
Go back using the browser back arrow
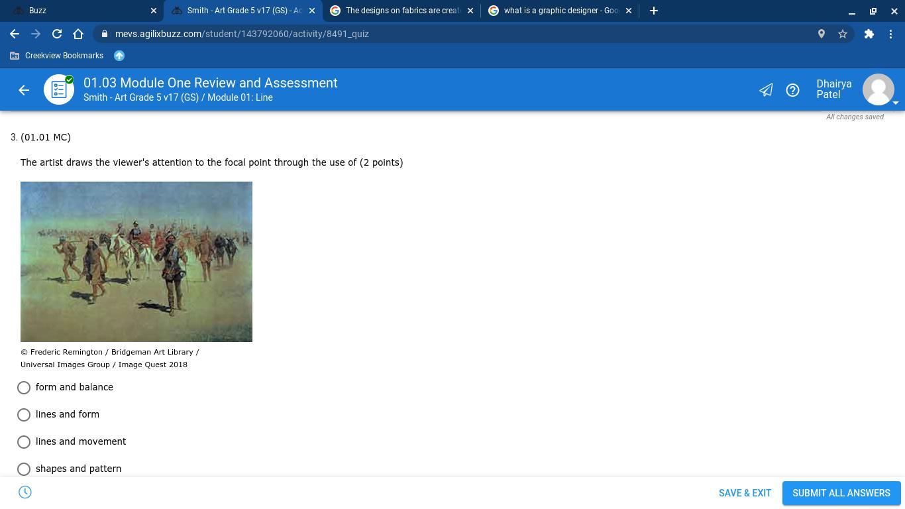tap(15, 34)
